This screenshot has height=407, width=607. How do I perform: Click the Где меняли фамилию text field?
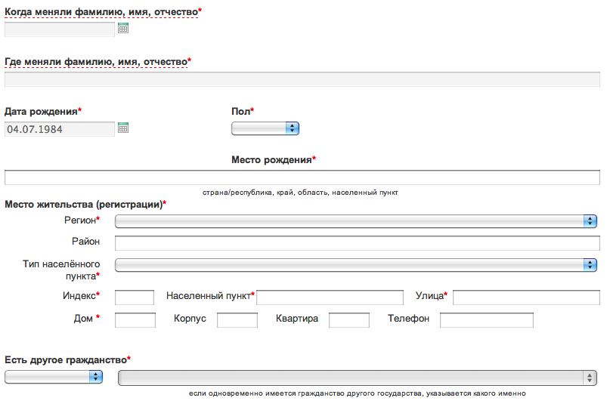click(x=302, y=79)
